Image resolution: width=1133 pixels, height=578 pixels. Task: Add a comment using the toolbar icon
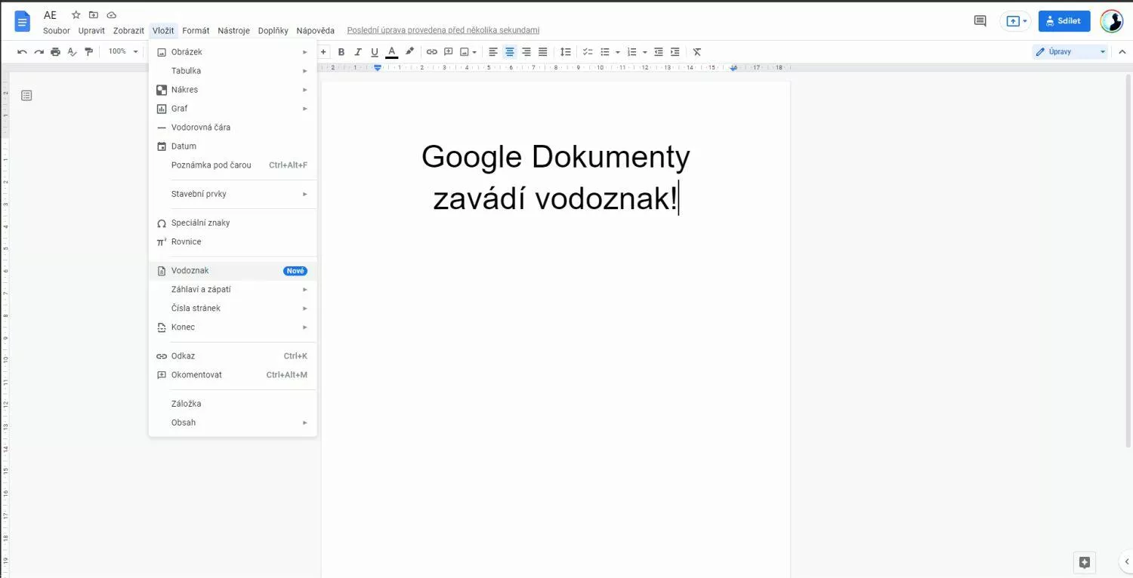point(449,52)
